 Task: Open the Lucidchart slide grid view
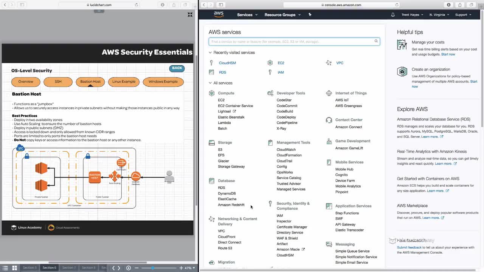pos(14,268)
